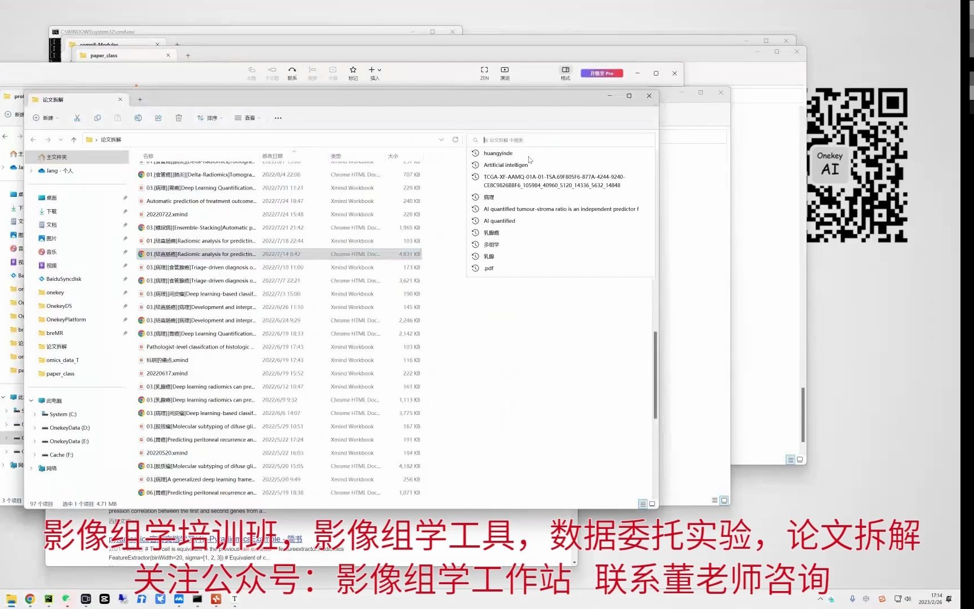Click the history entry icon next to huangyinde
The image size is (974, 609).
(475, 153)
